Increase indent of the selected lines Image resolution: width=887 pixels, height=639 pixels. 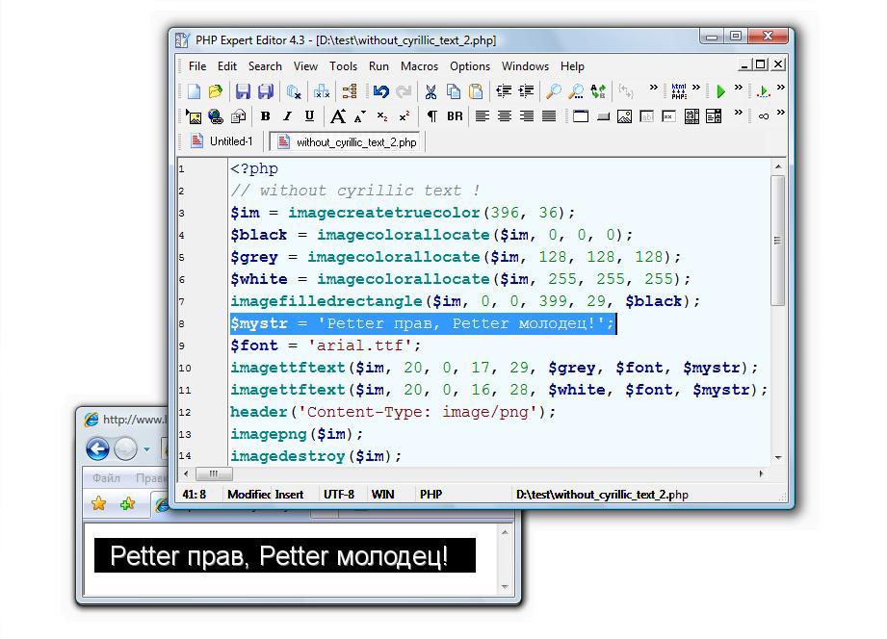526,91
